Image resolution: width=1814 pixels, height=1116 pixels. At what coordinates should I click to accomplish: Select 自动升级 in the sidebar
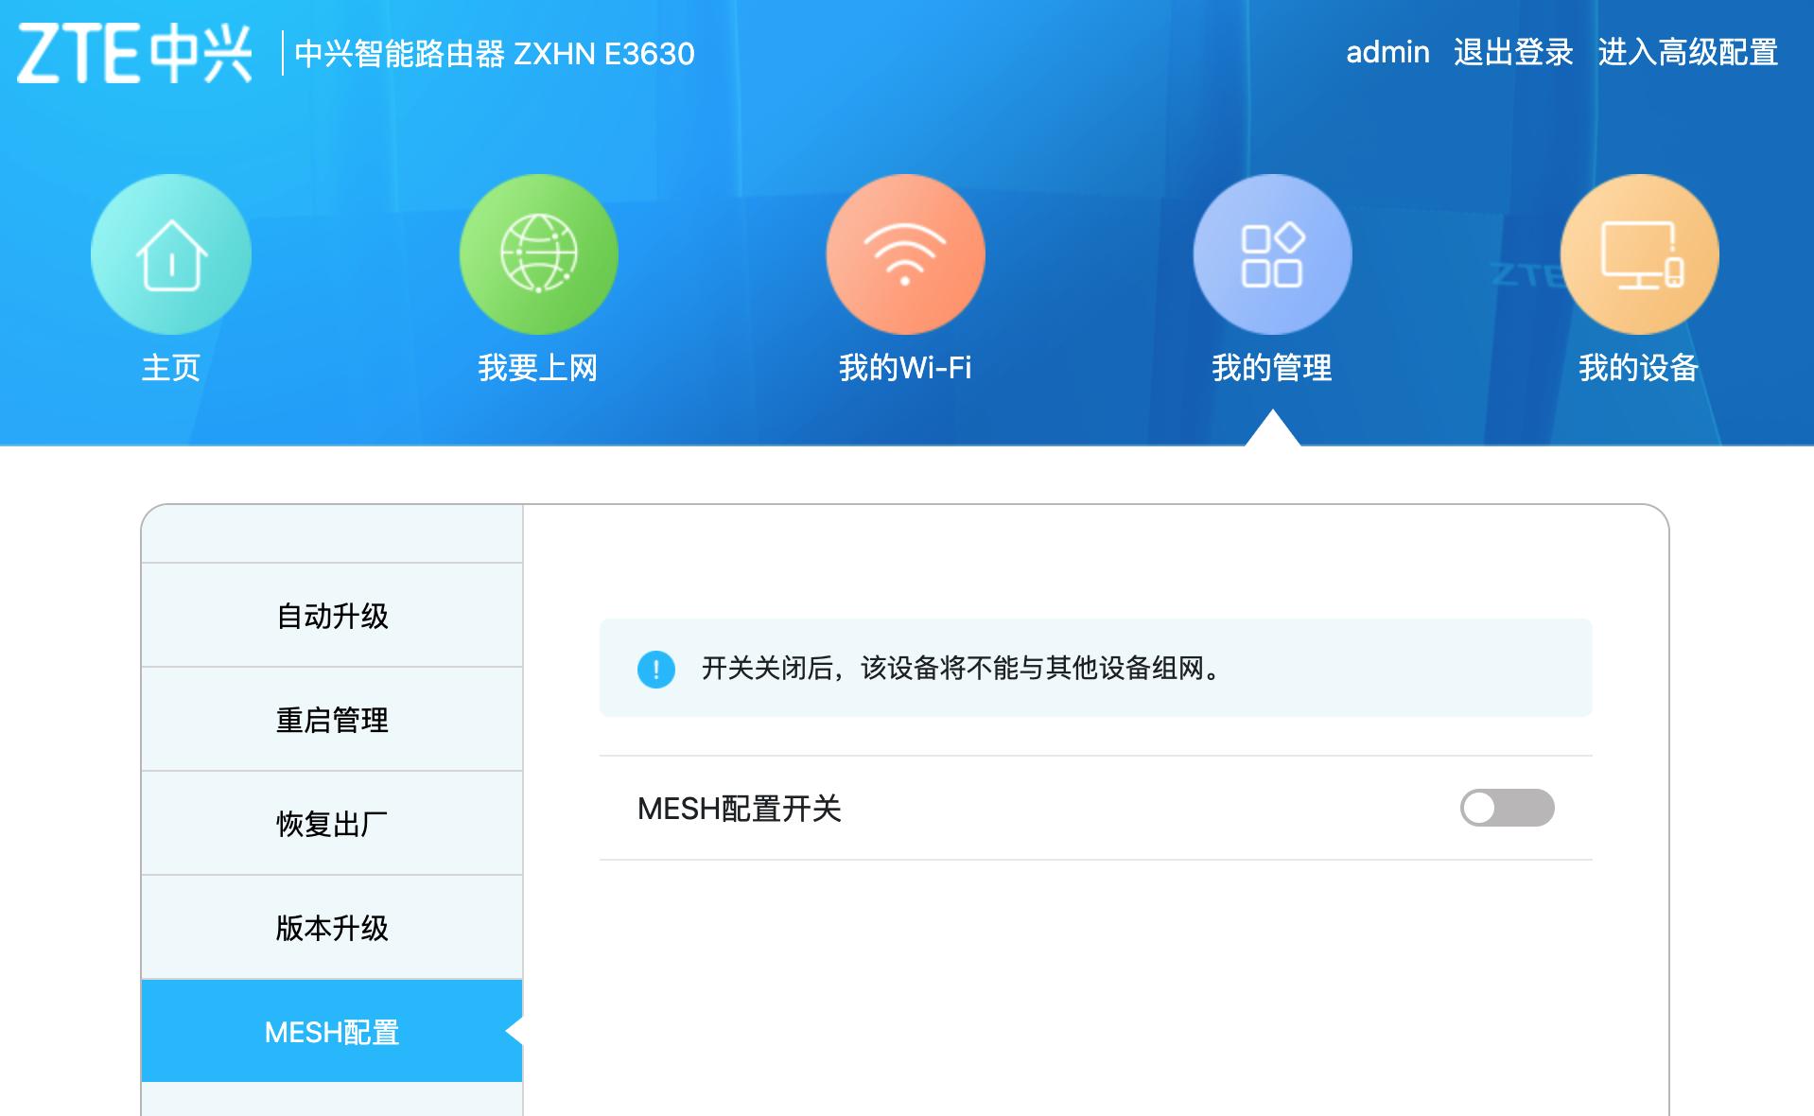pyautogui.click(x=331, y=615)
